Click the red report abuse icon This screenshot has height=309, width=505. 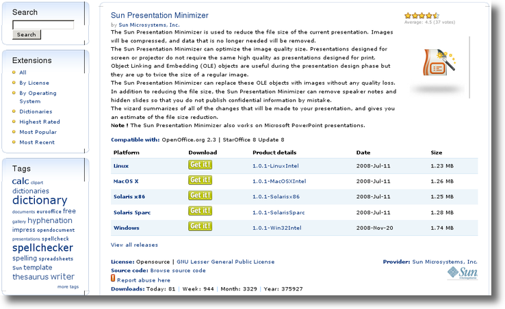113,278
